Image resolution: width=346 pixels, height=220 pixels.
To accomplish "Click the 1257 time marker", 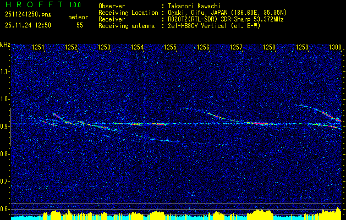I will (237, 47).
